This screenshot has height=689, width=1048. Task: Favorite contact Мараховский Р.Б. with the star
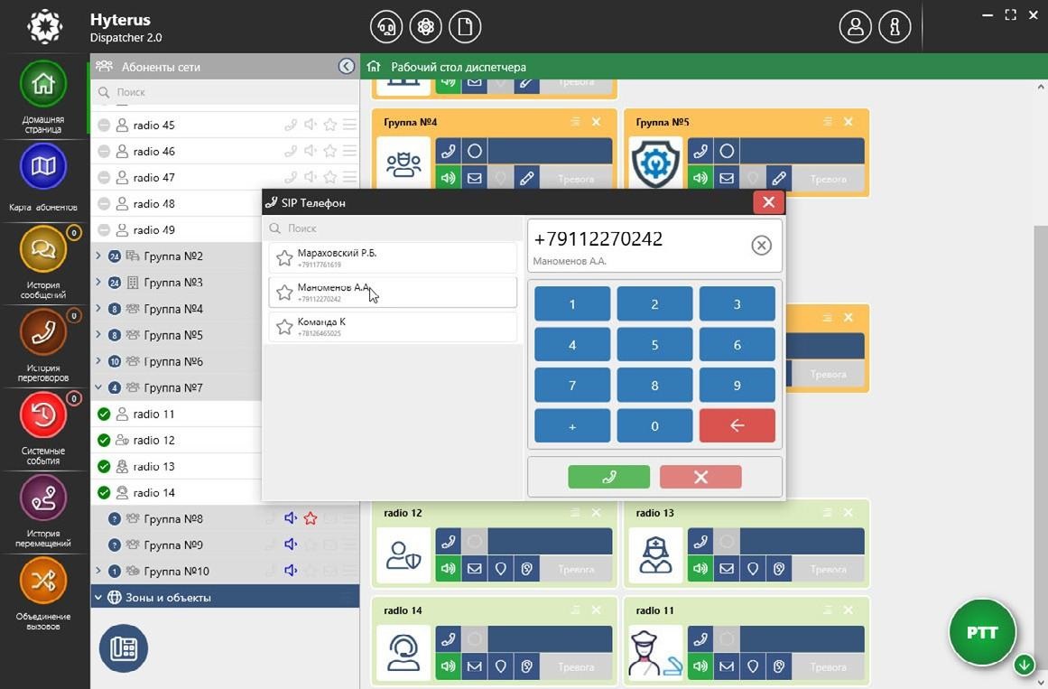click(x=284, y=257)
